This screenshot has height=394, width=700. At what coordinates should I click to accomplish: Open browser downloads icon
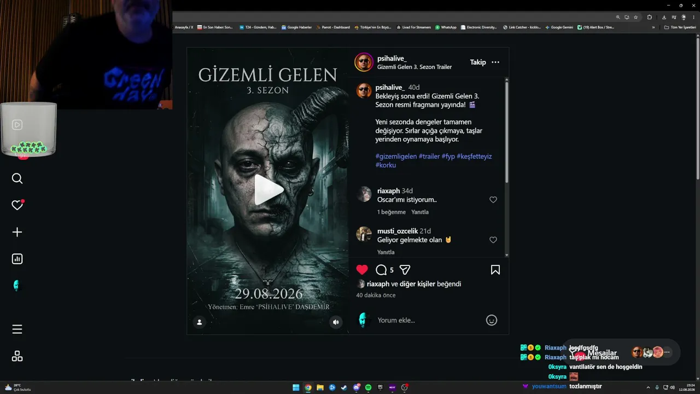click(x=664, y=17)
